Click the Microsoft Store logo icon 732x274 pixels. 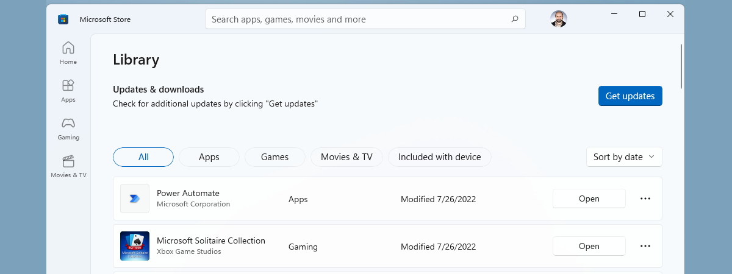[63, 19]
